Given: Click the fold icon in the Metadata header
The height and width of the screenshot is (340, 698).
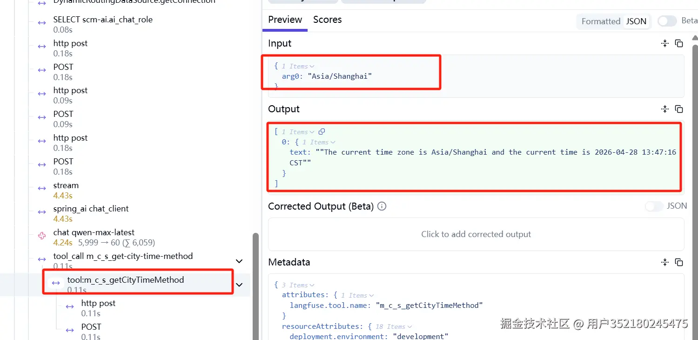Looking at the screenshot, I should tap(665, 262).
